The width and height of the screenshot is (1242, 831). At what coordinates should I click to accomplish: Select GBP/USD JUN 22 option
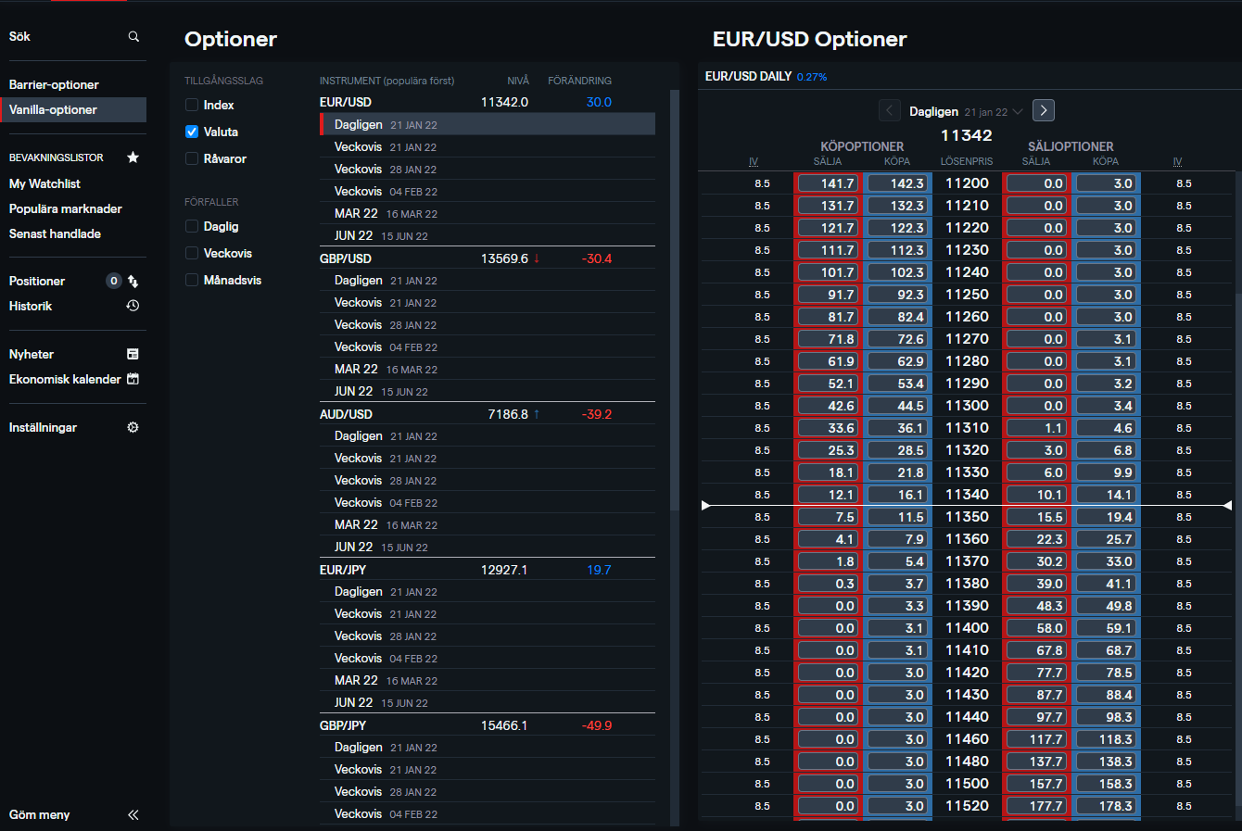(488, 391)
